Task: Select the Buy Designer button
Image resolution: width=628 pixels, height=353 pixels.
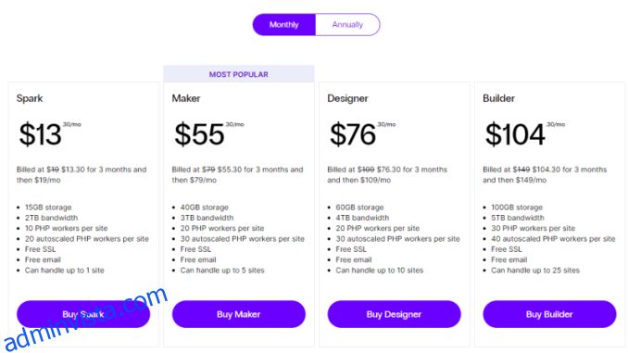Action: pyautogui.click(x=394, y=314)
